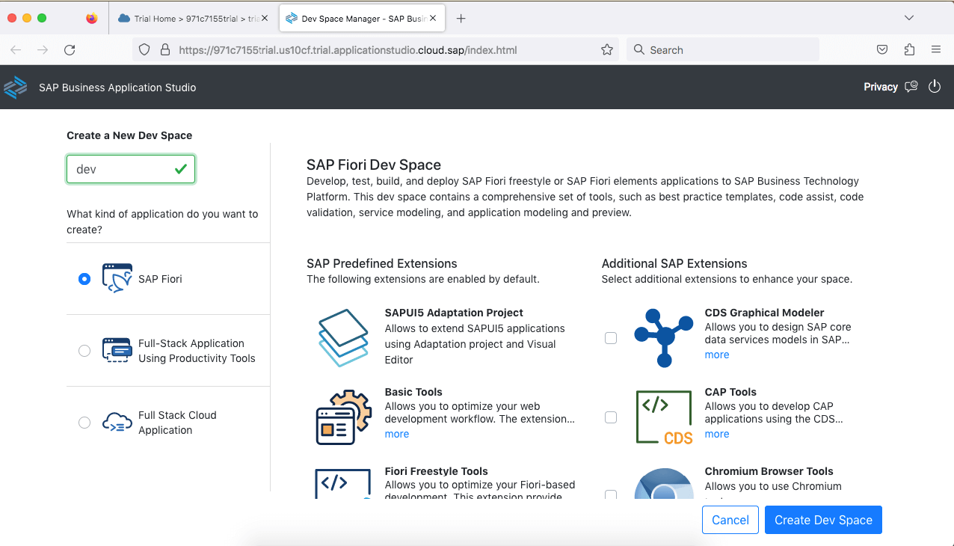Click the 'Additional SAP Extensions' heading
Viewport: 954px width, 546px height.
[674, 263]
